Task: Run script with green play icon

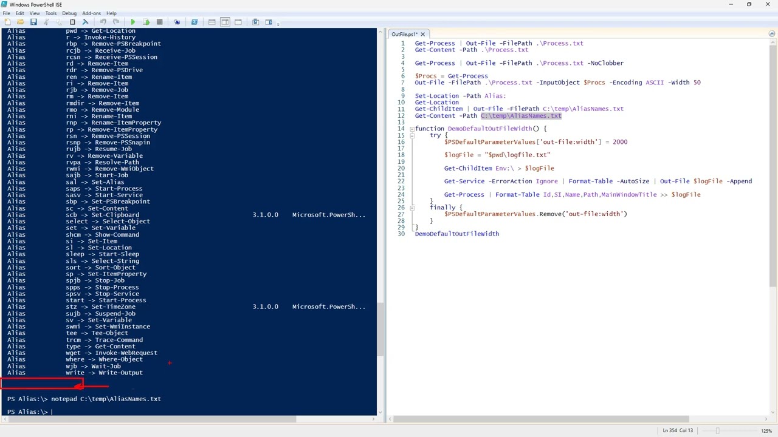Action: pos(133,22)
